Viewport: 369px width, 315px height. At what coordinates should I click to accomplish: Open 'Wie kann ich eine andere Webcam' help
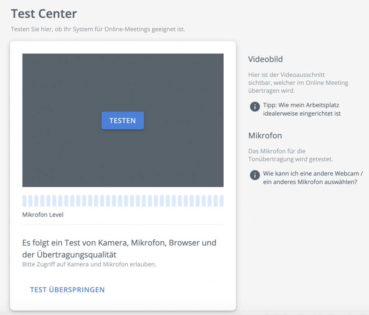click(313, 178)
